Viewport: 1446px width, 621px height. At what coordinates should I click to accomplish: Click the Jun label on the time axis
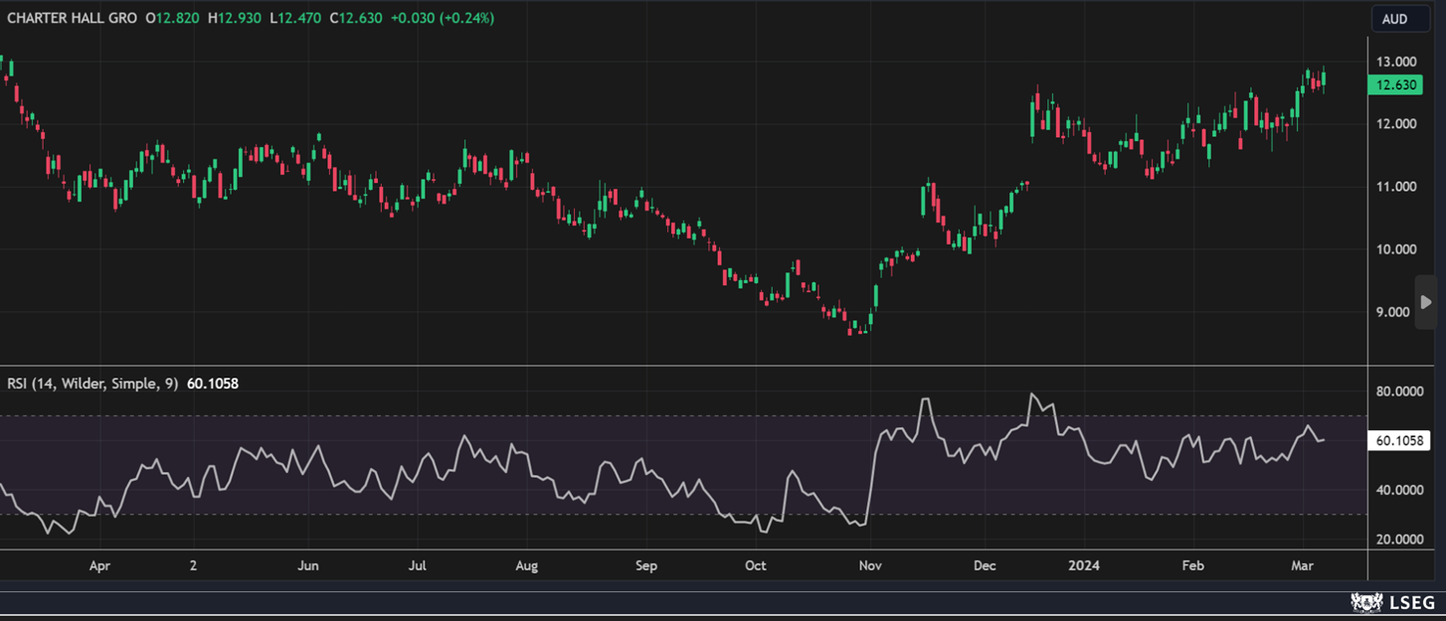(x=308, y=566)
